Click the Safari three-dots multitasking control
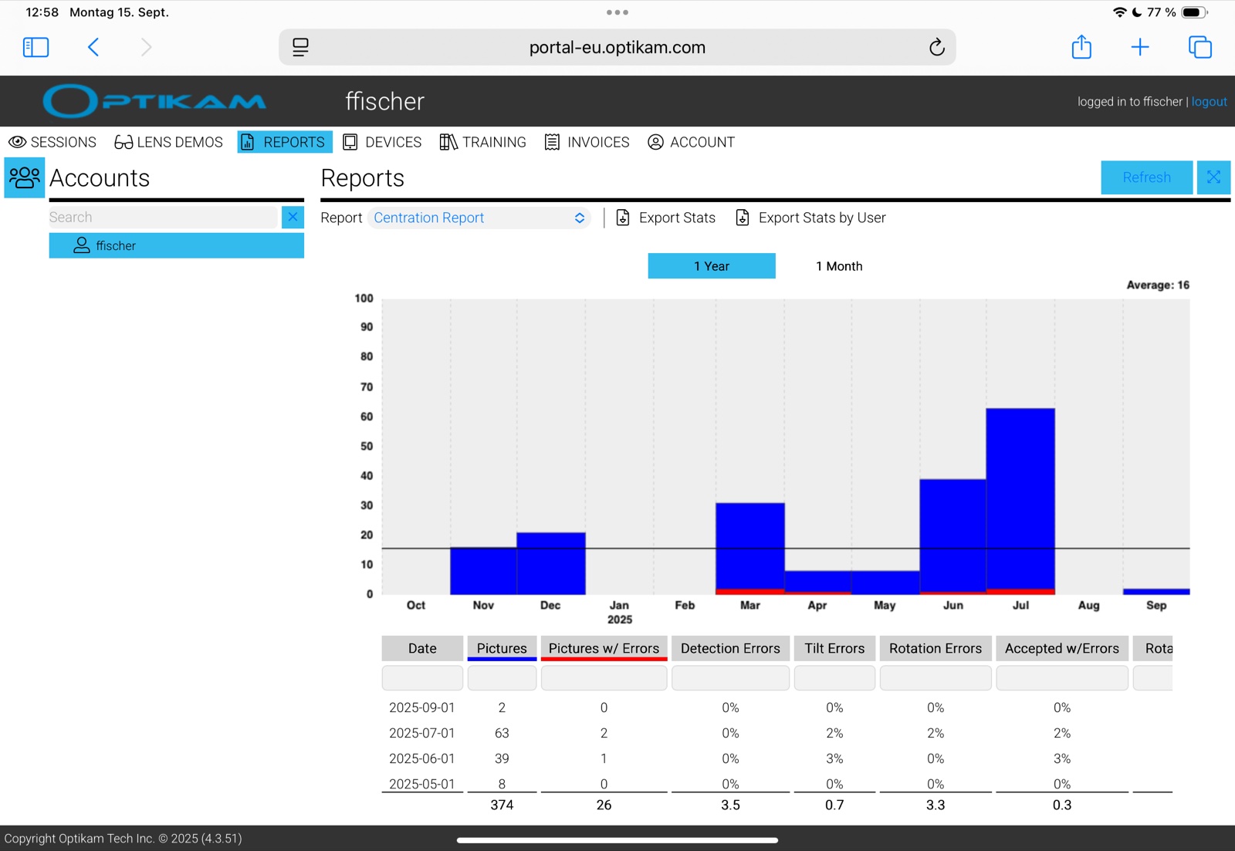This screenshot has height=851, width=1235. [617, 12]
